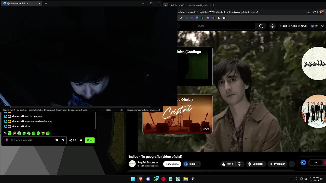Open PopArt Discos channel name link
This screenshot has width=326, height=183.
click(x=146, y=162)
